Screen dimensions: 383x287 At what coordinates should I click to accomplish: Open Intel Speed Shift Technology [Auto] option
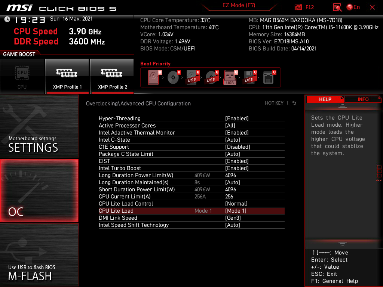(233, 225)
